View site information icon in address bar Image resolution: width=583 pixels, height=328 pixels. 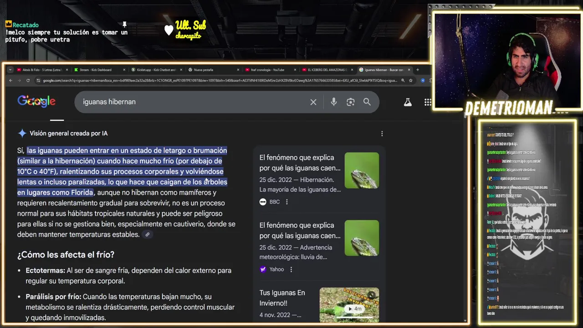[x=39, y=80]
